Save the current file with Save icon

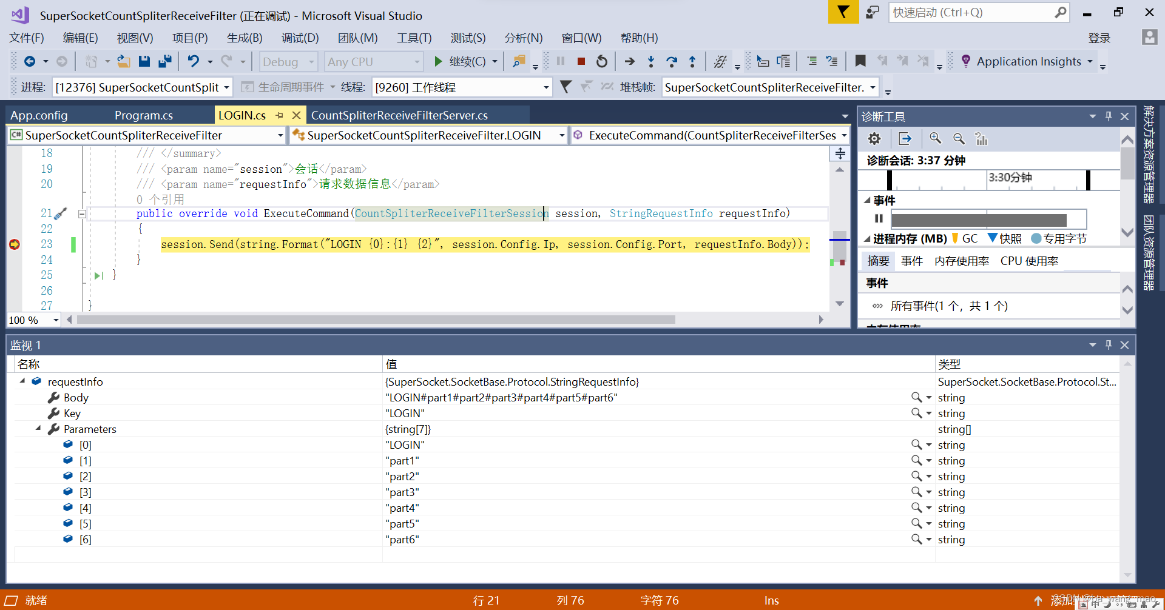[144, 61]
